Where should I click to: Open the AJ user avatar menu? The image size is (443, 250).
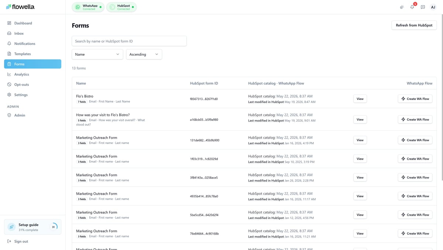tap(433, 7)
